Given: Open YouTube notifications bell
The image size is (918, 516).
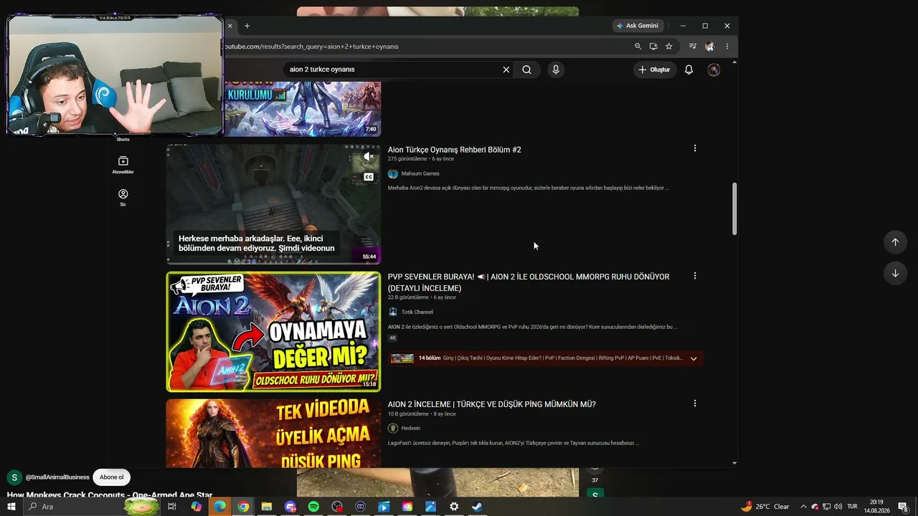Looking at the screenshot, I should 688,70.
